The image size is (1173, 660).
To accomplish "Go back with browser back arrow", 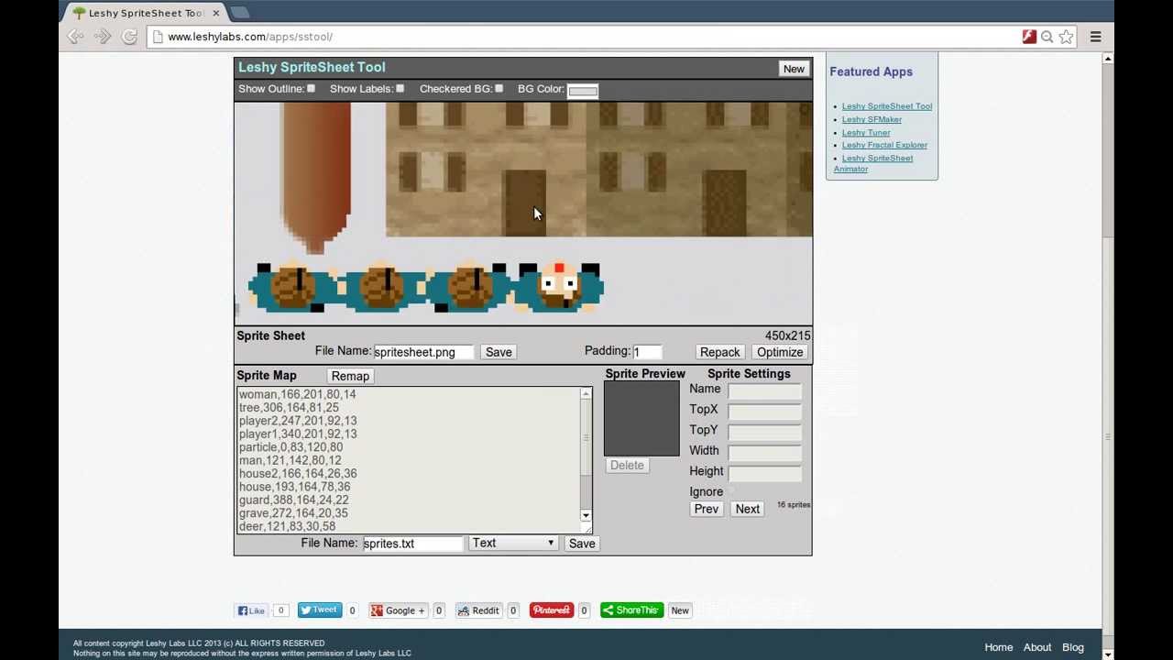I will point(75,37).
